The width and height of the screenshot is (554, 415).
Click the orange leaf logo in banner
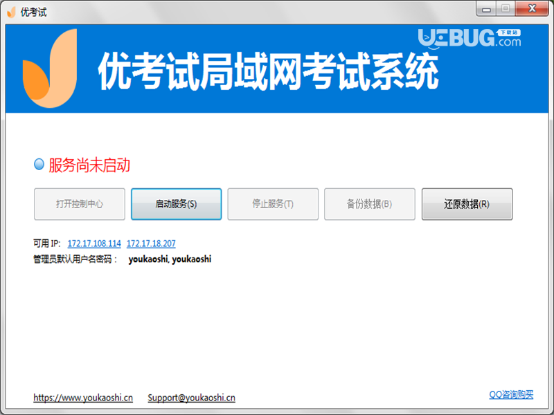[50, 68]
